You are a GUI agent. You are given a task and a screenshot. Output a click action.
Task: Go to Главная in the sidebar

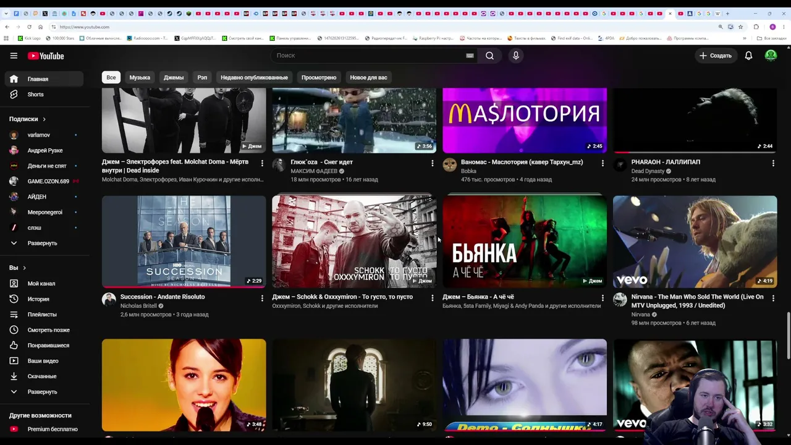(44, 79)
